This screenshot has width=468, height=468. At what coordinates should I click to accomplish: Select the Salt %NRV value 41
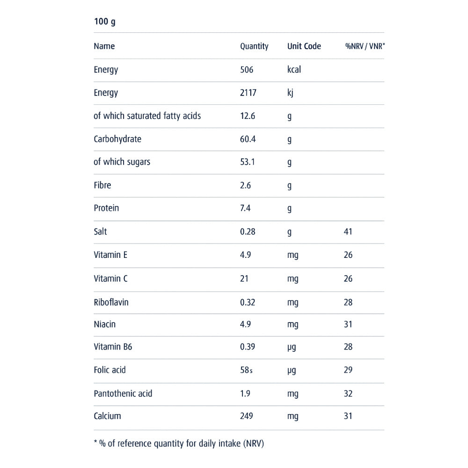[348, 232]
